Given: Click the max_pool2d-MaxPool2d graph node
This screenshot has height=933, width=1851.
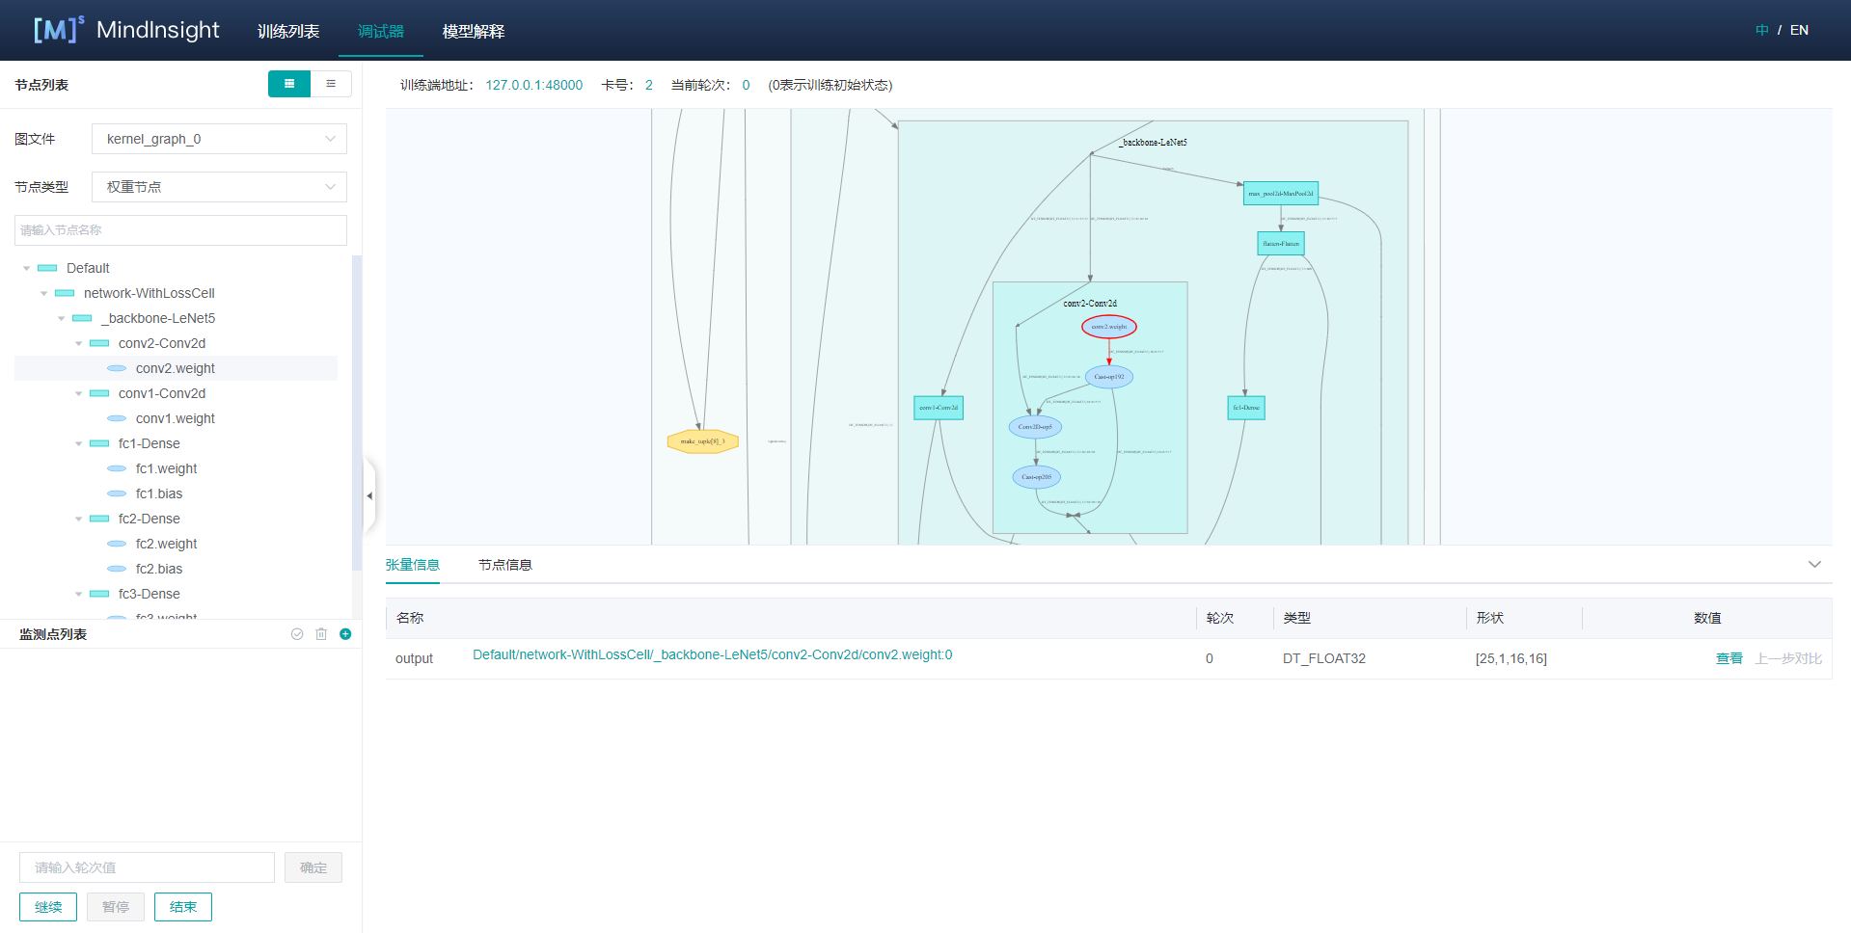Looking at the screenshot, I should point(1280,194).
